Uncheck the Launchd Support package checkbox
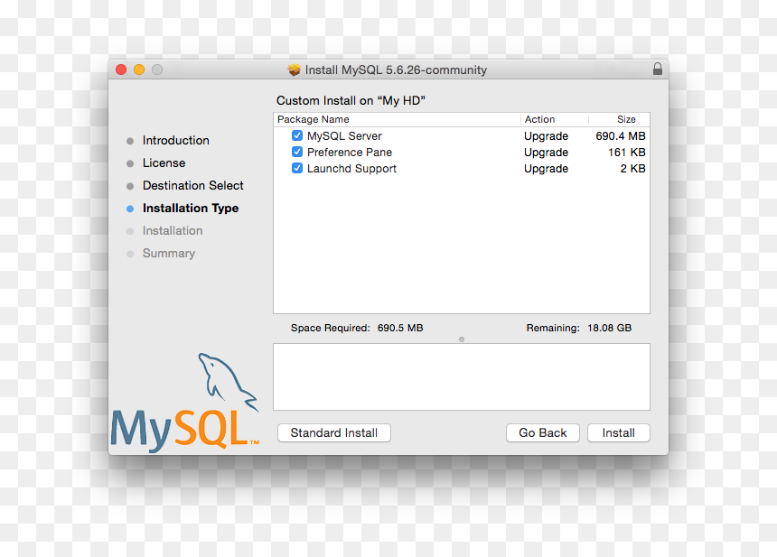This screenshot has width=777, height=557. (297, 168)
